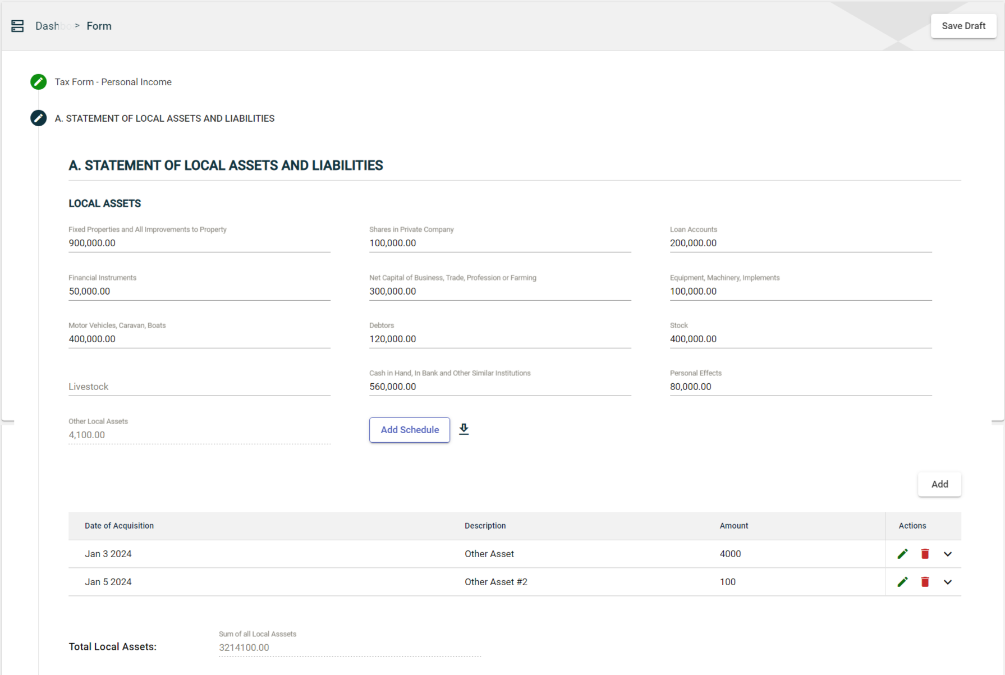Edit the Other Asset #2 row

click(x=902, y=582)
